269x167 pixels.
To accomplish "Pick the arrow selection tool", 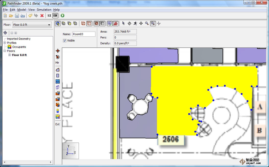I will (x=124, y=23).
